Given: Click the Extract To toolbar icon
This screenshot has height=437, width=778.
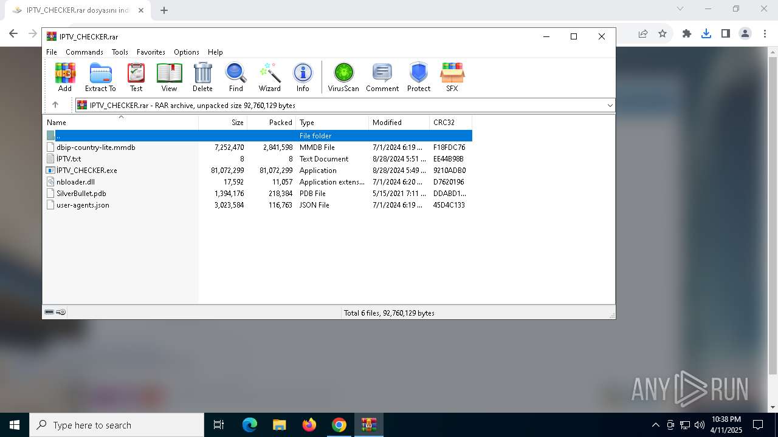Looking at the screenshot, I should click(x=100, y=77).
